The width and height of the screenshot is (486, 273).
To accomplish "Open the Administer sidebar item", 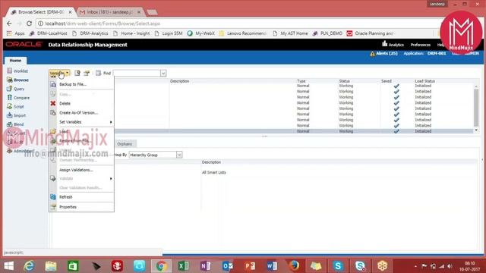I will (21, 151).
